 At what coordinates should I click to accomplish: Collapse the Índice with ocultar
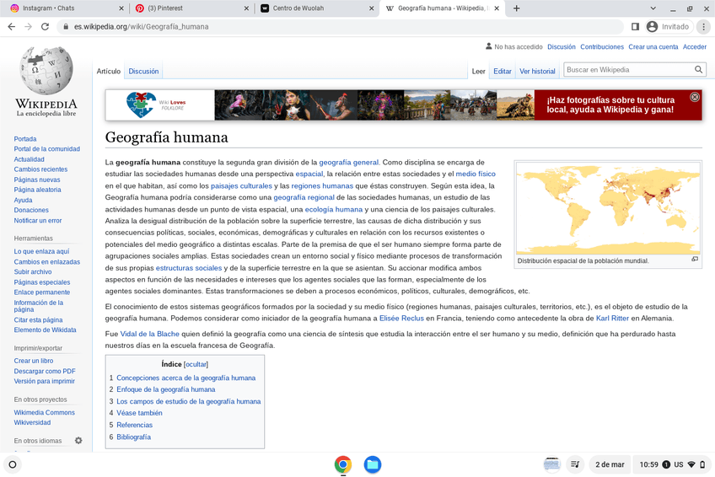pos(196,364)
